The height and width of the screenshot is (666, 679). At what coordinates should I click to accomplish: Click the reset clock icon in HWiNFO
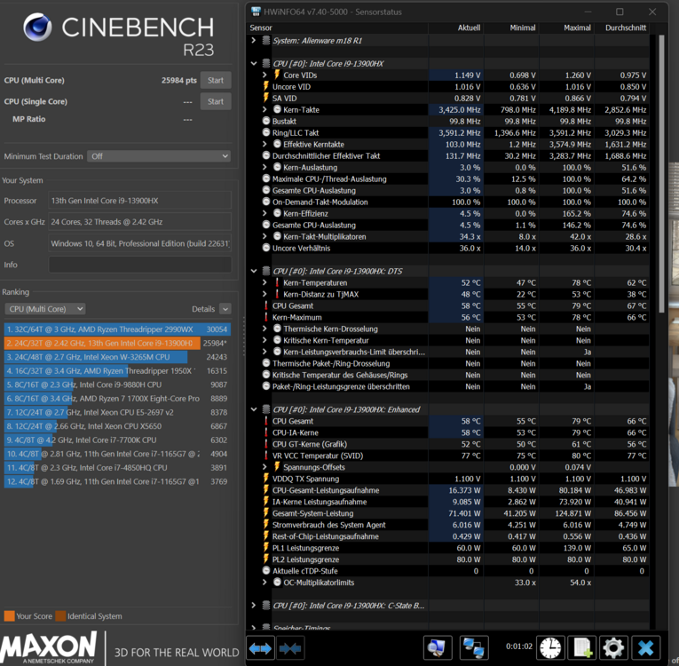[x=550, y=647]
